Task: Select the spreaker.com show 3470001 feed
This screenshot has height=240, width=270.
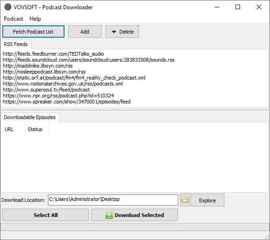Action: click(x=67, y=102)
